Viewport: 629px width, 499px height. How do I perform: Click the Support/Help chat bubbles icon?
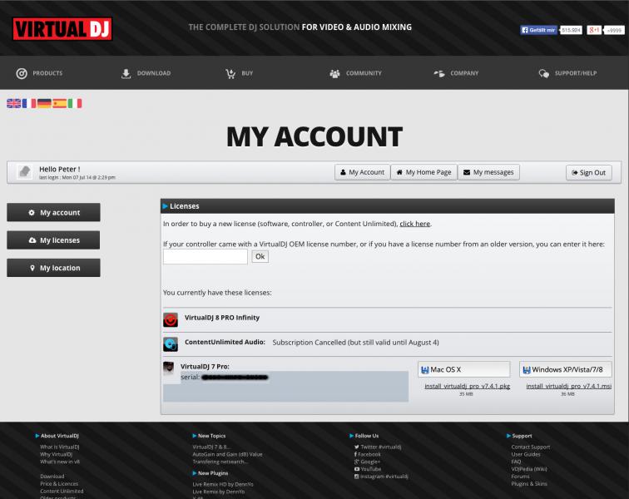pyautogui.click(x=543, y=73)
